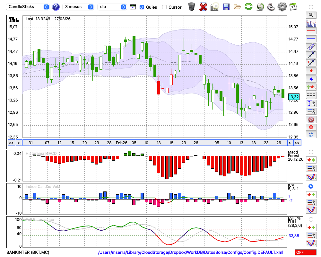
Task: Click main chart blue-red lines percent tool
Action: (311, 111)
